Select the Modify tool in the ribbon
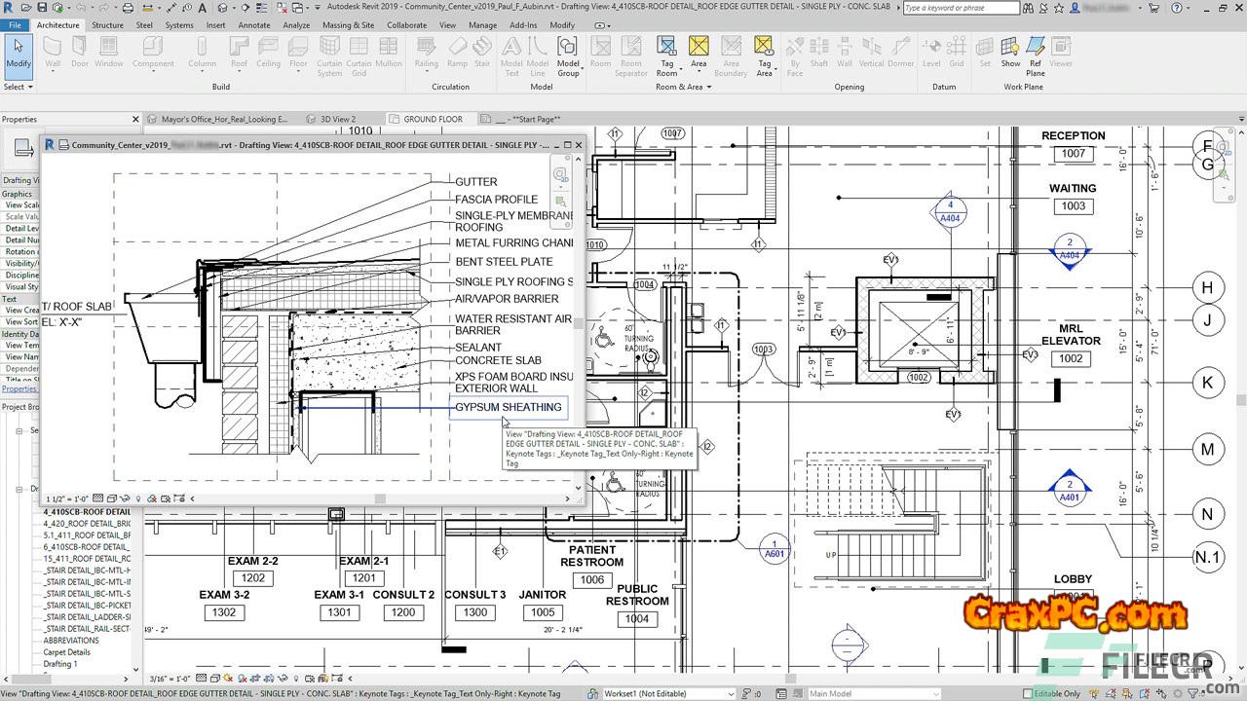This screenshot has height=701, width=1247. (19, 55)
